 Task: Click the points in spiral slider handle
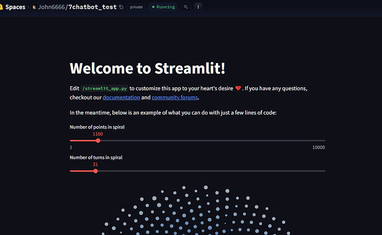[x=98, y=140]
